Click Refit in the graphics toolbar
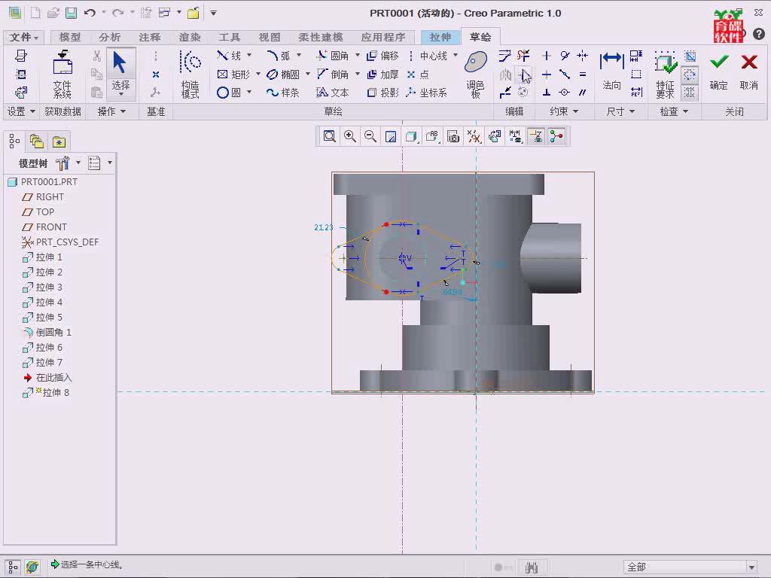The image size is (771, 578). 330,136
